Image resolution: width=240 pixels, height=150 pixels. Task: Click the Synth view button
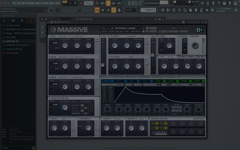[164, 31]
